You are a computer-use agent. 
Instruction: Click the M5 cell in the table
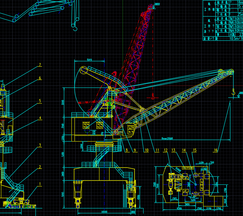(x=232, y=26)
